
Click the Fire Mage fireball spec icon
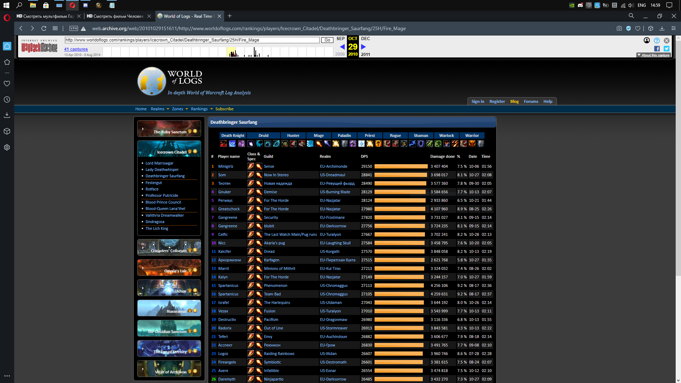[x=319, y=144]
